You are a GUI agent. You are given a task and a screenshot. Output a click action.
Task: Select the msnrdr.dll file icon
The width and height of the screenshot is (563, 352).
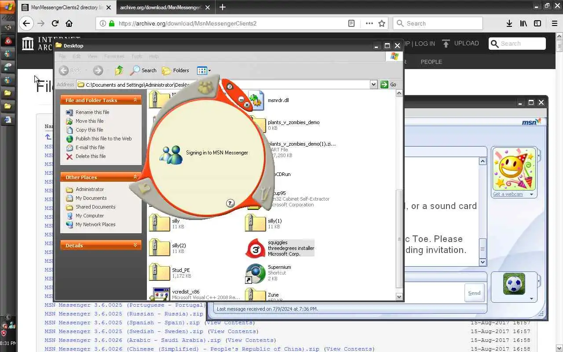(x=256, y=100)
